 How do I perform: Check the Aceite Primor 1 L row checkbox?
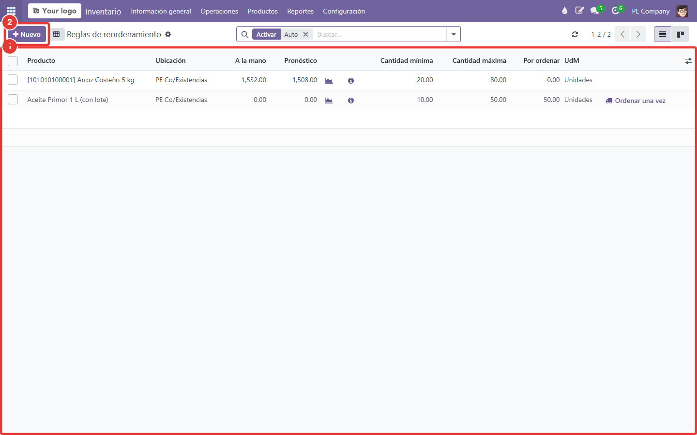(13, 100)
